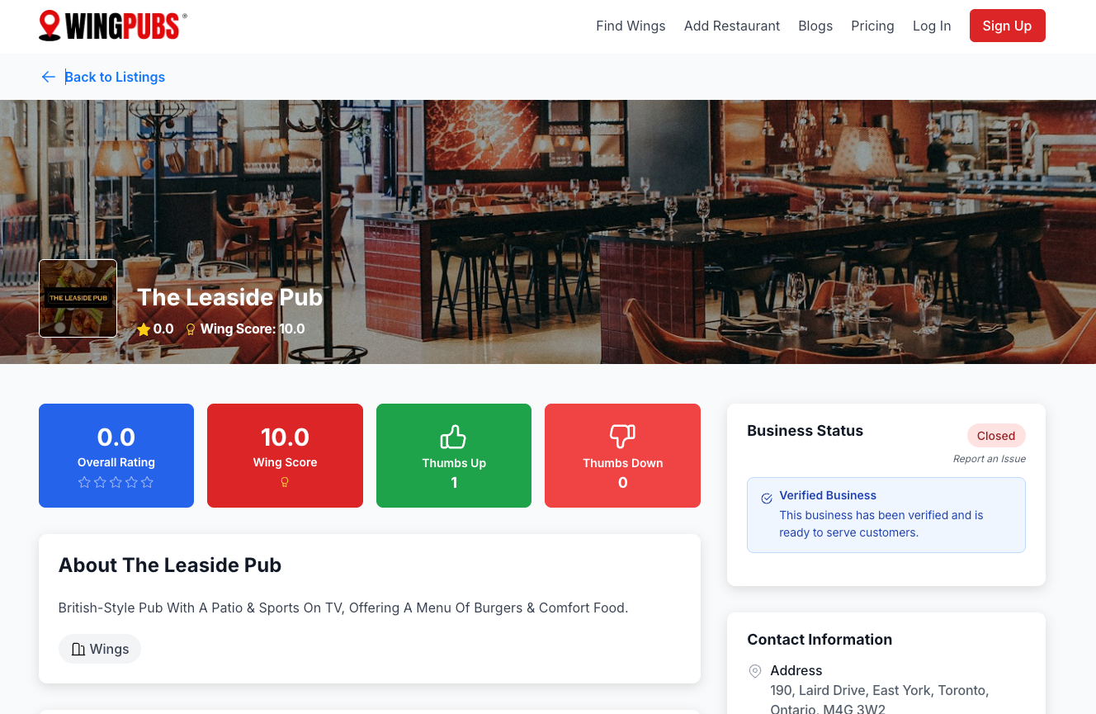Click the verified checkmark badge icon

point(767,498)
